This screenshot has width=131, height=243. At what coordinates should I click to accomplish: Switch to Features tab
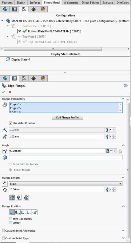(x=7, y=3)
